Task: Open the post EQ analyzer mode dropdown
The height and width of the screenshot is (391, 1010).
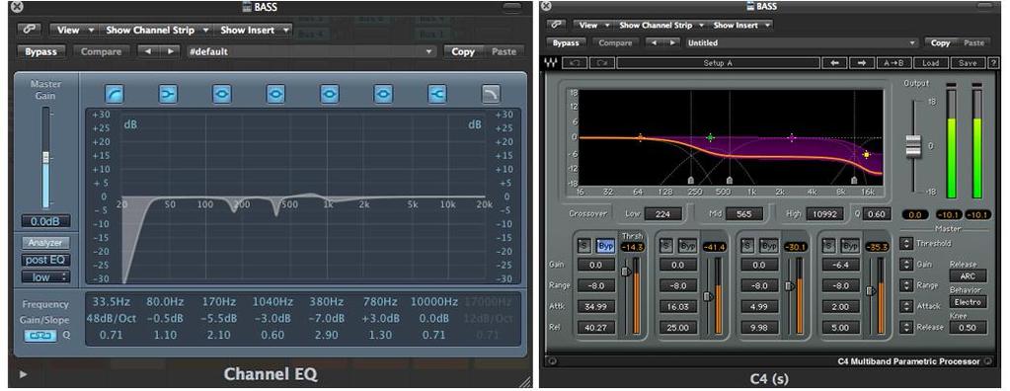Action: coord(45,261)
